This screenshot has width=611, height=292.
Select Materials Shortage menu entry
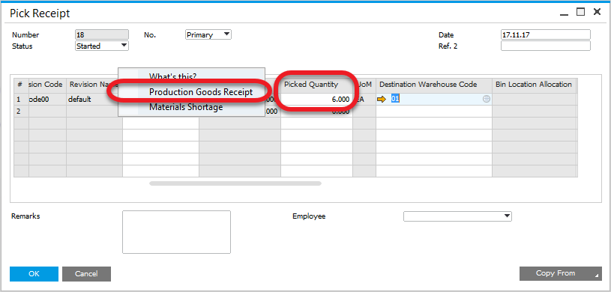click(186, 107)
